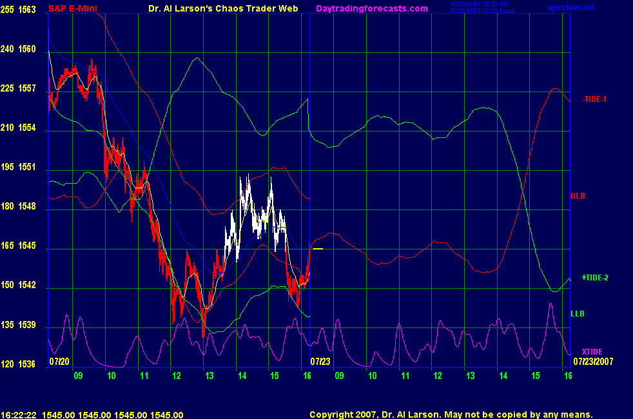Image resolution: width=633 pixels, height=419 pixels.
Task: Click the "14" hour label of the 07/23 session
Action: [x=503, y=376]
